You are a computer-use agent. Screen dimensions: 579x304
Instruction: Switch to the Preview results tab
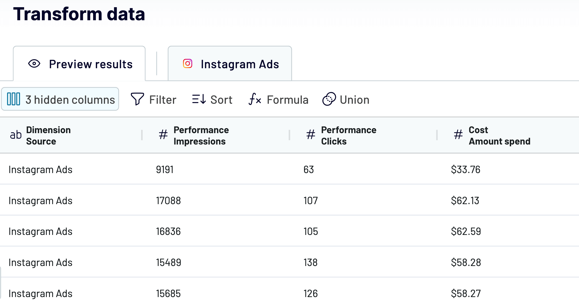pyautogui.click(x=79, y=64)
